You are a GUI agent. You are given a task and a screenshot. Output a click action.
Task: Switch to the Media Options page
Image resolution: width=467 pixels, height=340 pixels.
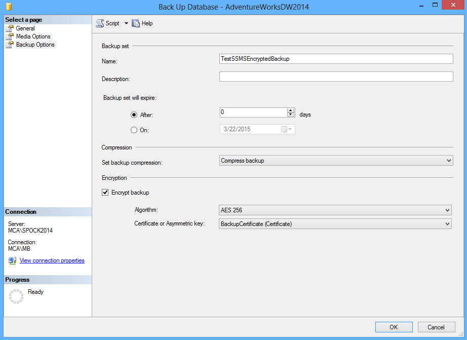point(33,36)
